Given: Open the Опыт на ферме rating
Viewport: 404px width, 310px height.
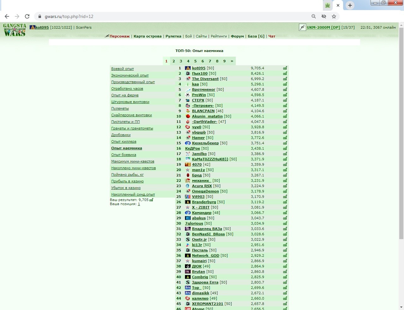Looking at the screenshot, I should coord(125,95).
